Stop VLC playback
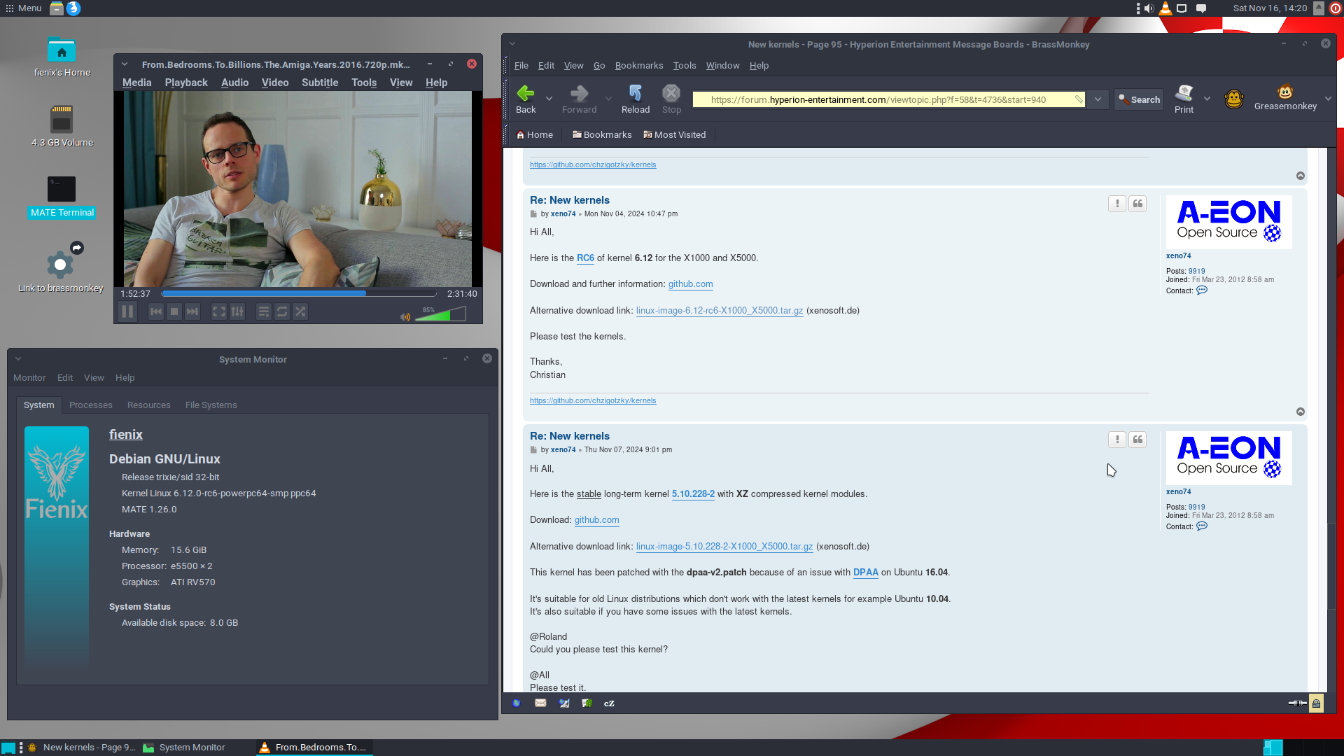The image size is (1344, 756). pos(174,312)
